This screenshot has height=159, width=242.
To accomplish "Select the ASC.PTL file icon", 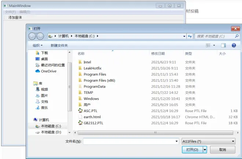I will click(80, 111).
